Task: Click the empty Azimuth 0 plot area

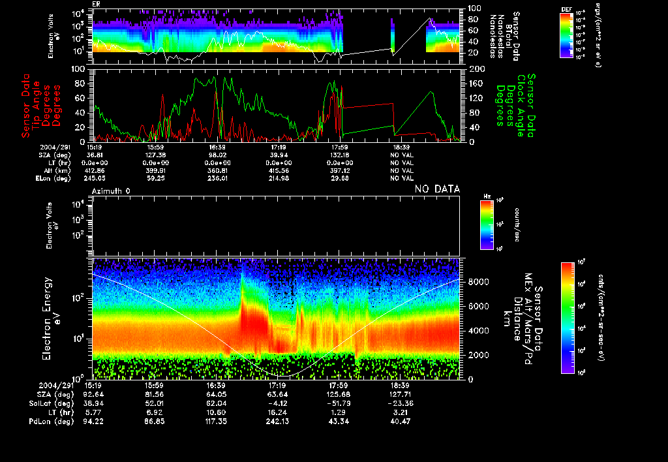Action: pyautogui.click(x=277, y=225)
